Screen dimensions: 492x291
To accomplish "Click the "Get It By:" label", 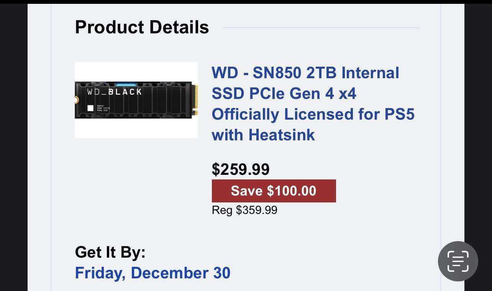I will click(x=110, y=252).
